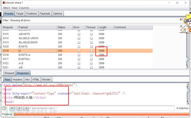The image size is (191, 118).
Task: Click the input method cartoon widget
Action: (x=186, y=24)
